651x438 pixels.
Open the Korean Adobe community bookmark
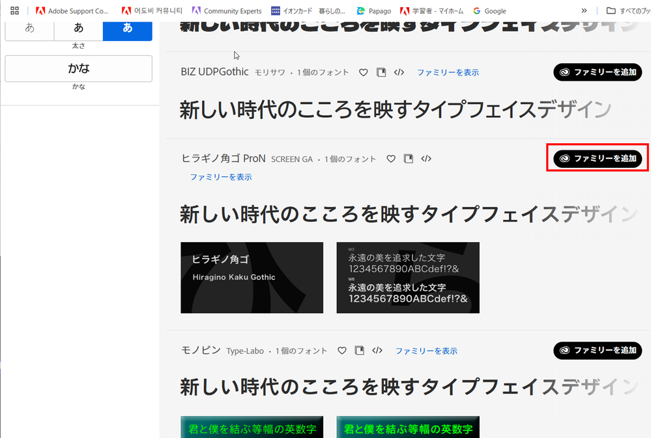tap(152, 11)
